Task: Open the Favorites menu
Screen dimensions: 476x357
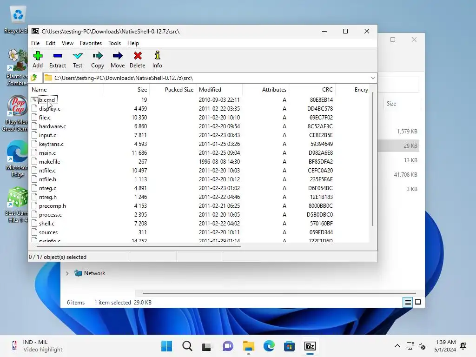Action: click(91, 43)
